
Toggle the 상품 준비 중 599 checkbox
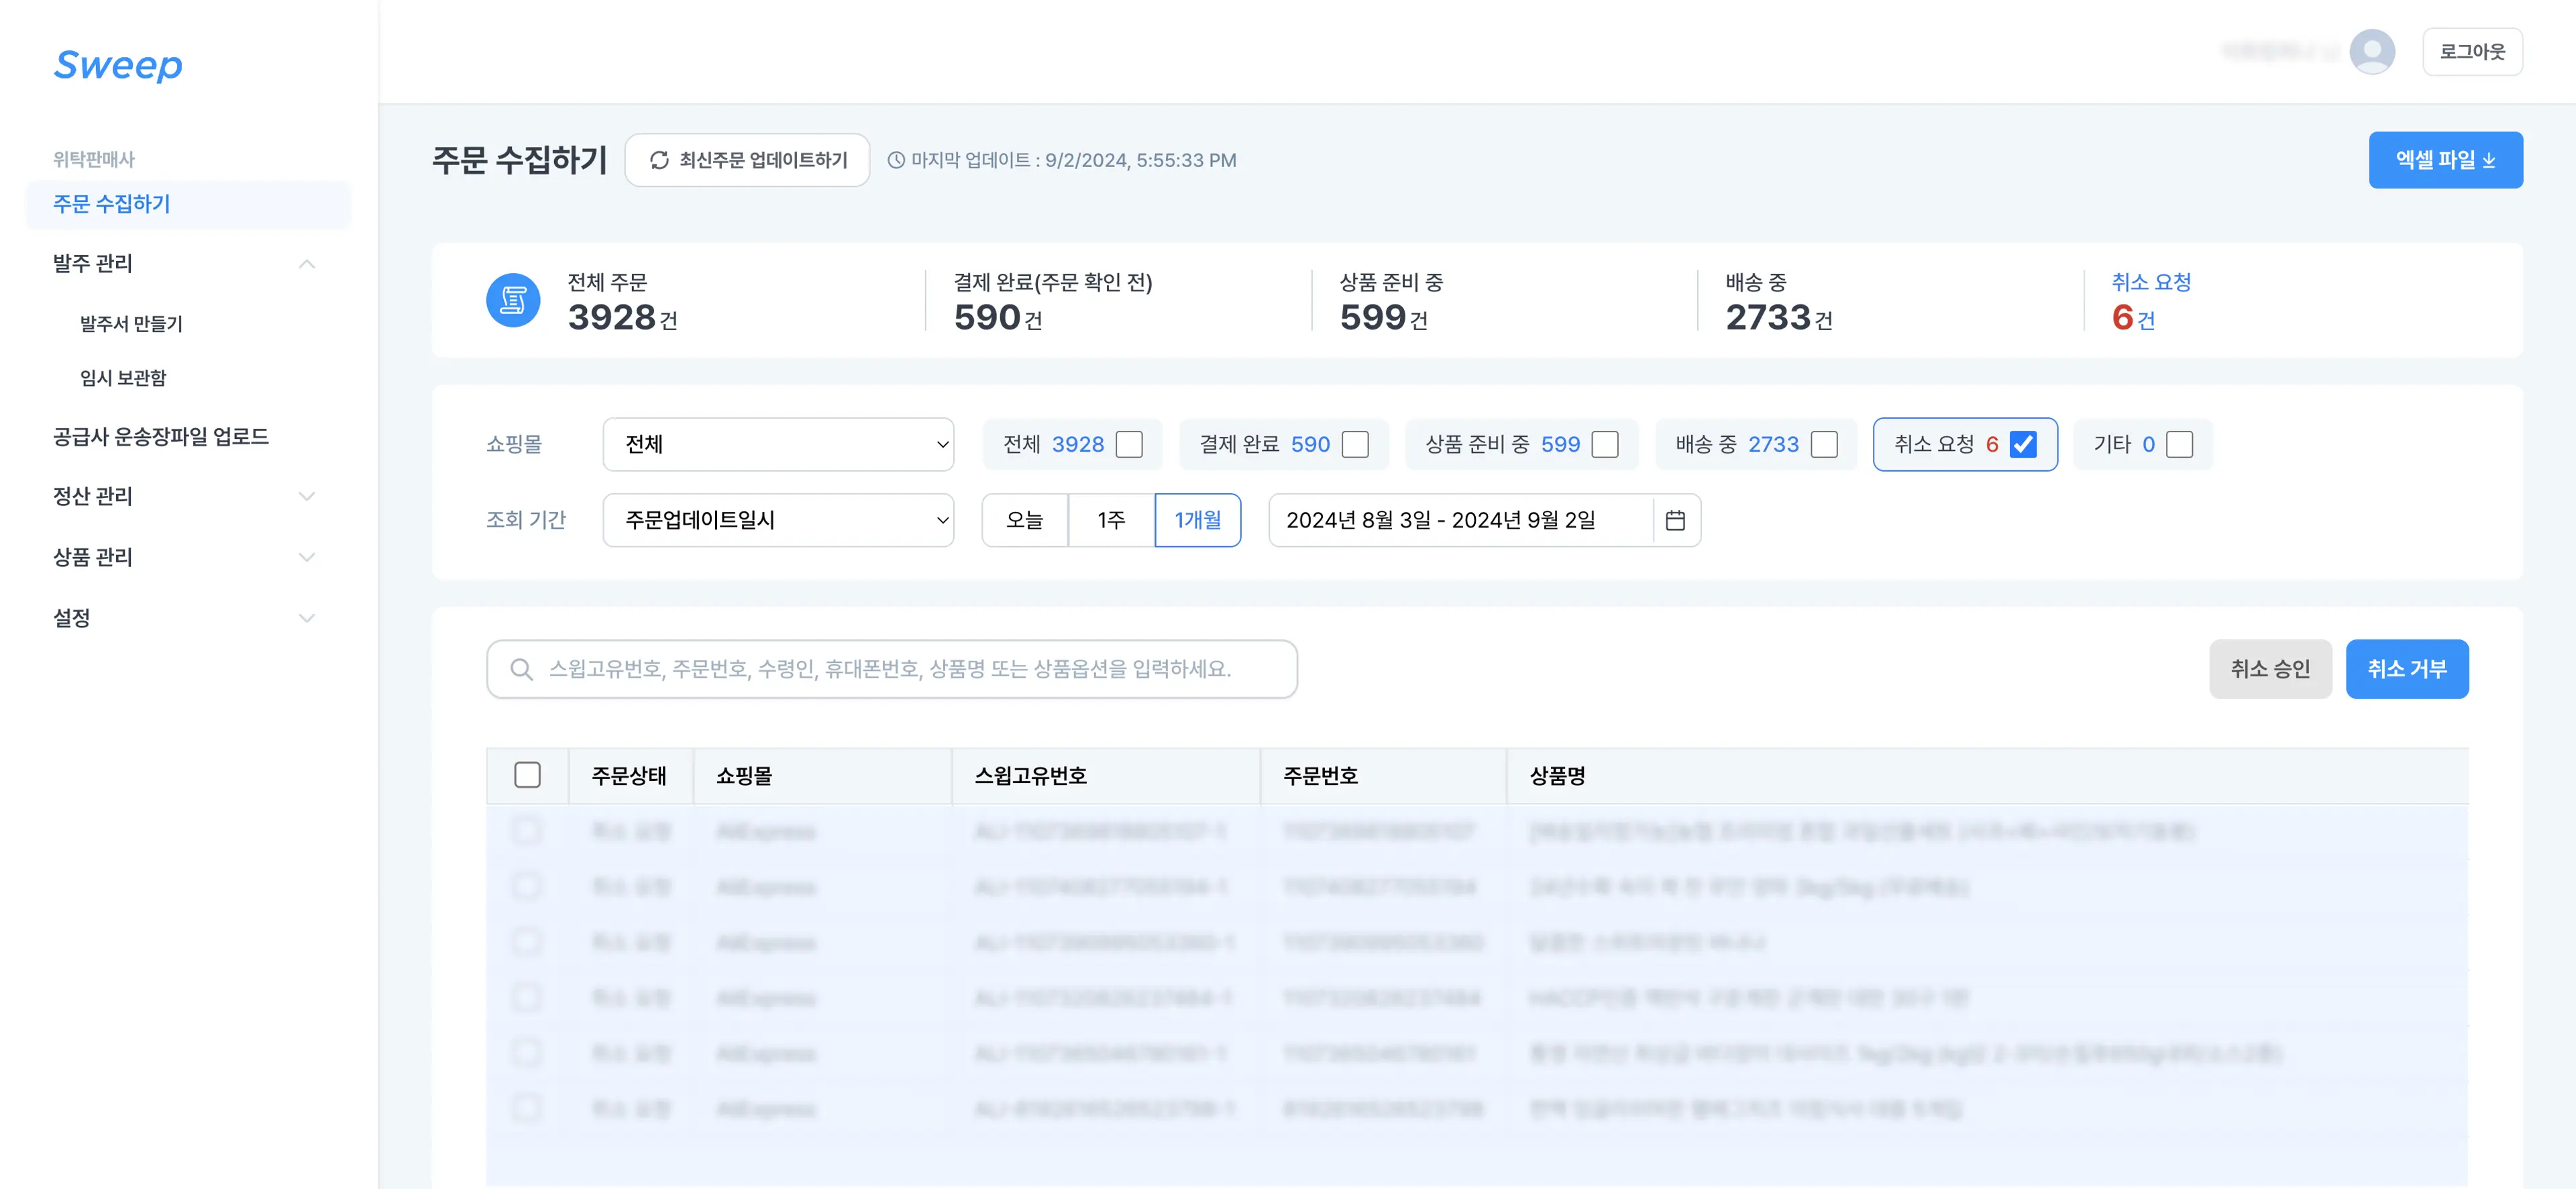coord(1605,444)
